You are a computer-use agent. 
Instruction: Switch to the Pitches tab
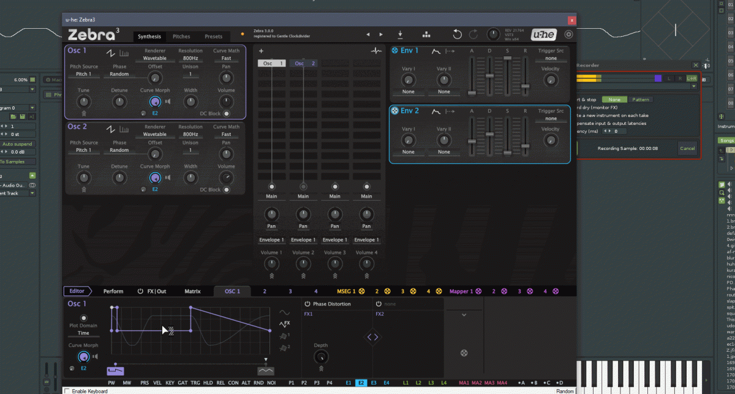point(181,37)
